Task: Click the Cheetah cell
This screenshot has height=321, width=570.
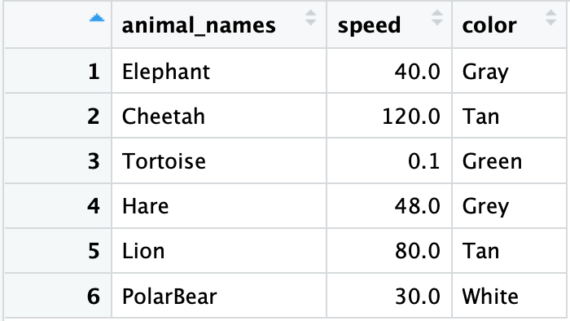Action: pyautogui.click(x=219, y=116)
